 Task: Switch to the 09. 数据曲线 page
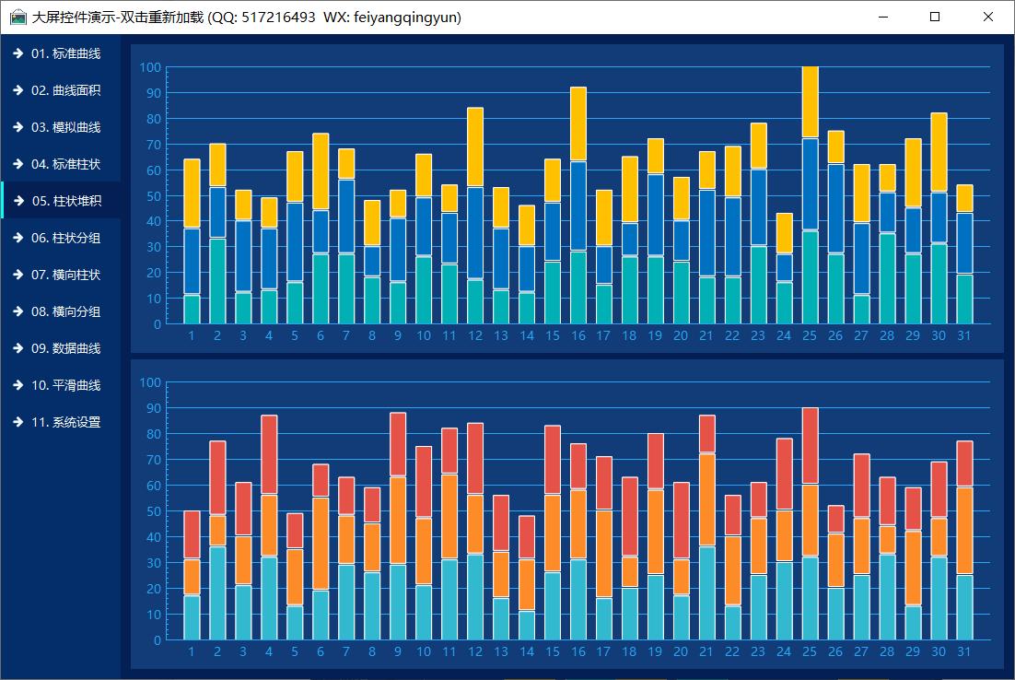pyautogui.click(x=65, y=348)
